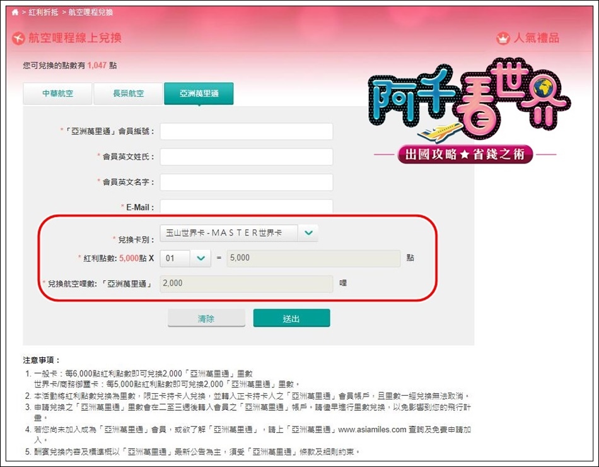This screenshot has height=467, width=599.
Task: Click the airplane icon beside 航空哩程線上兌換
Action: (18, 38)
